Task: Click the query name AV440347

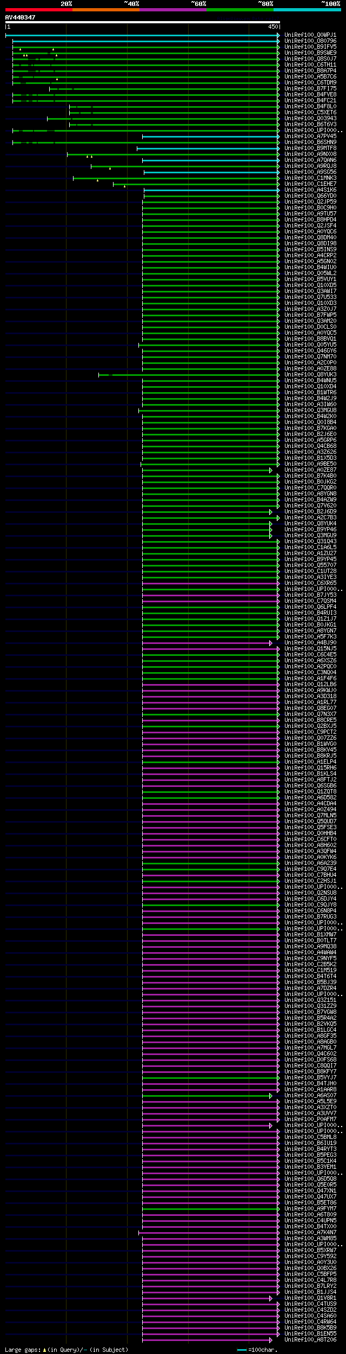Action: coord(21,17)
